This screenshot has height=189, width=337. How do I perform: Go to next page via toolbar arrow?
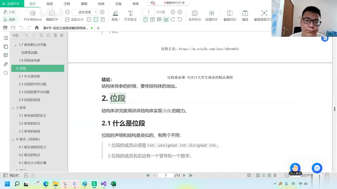click(x=180, y=12)
